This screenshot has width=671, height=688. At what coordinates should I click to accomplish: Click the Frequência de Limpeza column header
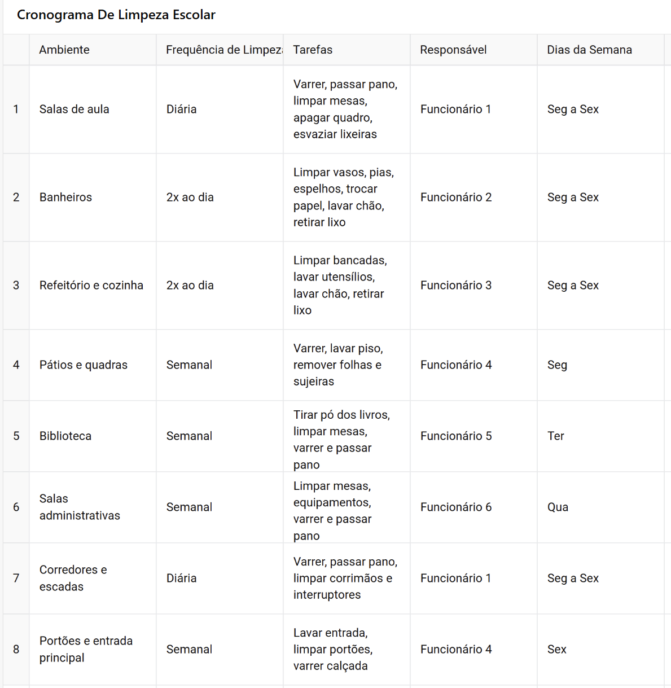click(x=220, y=50)
